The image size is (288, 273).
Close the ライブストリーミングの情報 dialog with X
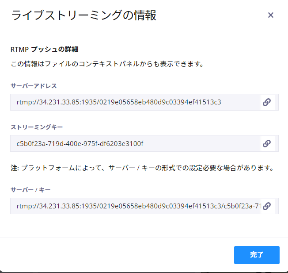(271, 15)
